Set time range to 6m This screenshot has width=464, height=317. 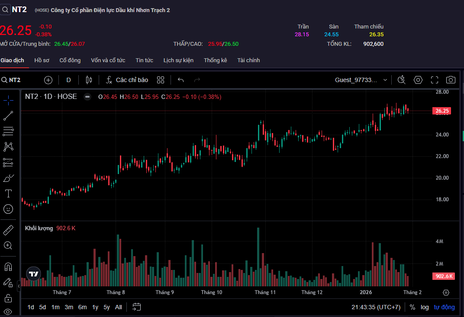click(x=82, y=307)
